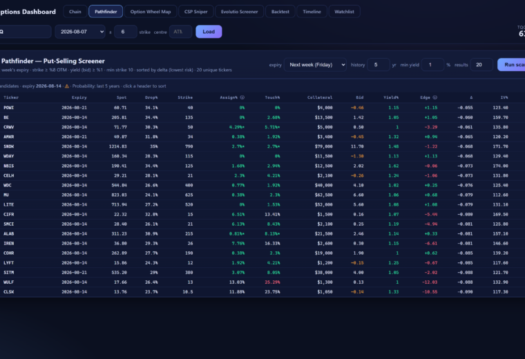The height and width of the screenshot is (359, 525).
Task: Click the history years field
Action: pyautogui.click(x=379, y=65)
